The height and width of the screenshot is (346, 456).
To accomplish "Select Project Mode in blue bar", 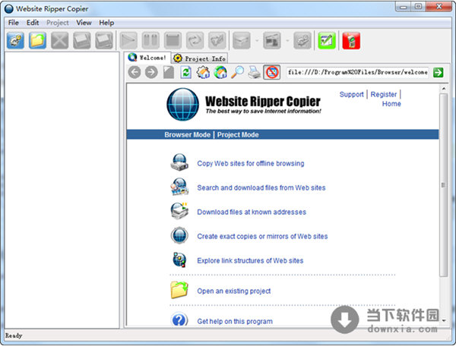I will 238,135.
